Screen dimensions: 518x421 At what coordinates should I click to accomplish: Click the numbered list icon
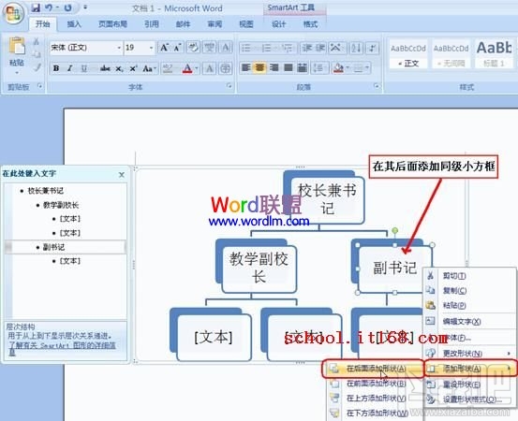tap(266, 48)
